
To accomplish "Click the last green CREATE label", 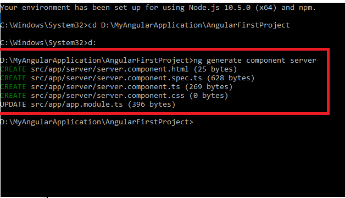I will [x=13, y=96].
